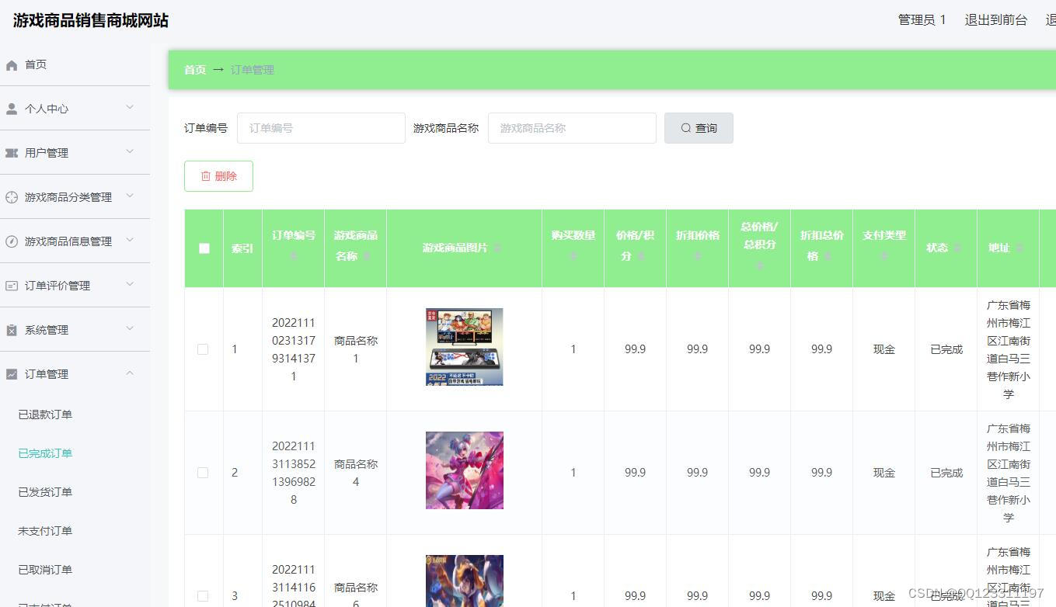Open the product image in row 3
Screen dimensions: 1056x607
tap(465, 581)
